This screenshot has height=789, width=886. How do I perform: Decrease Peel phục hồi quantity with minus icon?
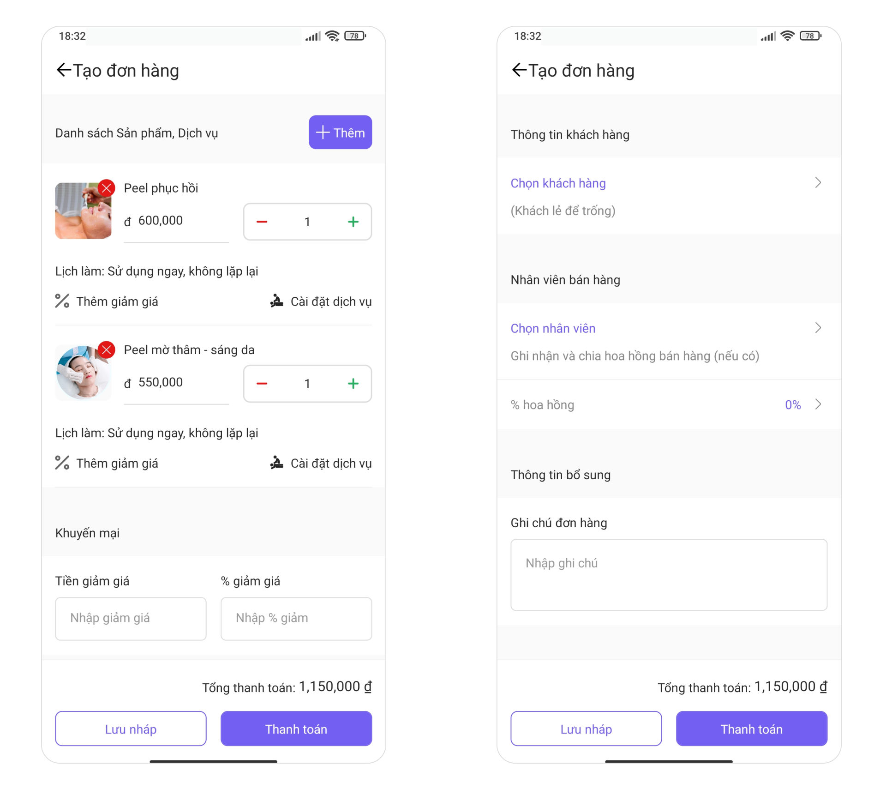point(262,222)
